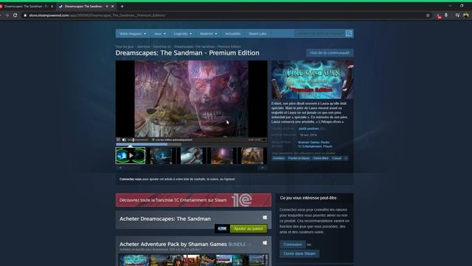
Task: Open the Dreamscapes Premium Edition header image
Action: pyautogui.click(x=313, y=80)
